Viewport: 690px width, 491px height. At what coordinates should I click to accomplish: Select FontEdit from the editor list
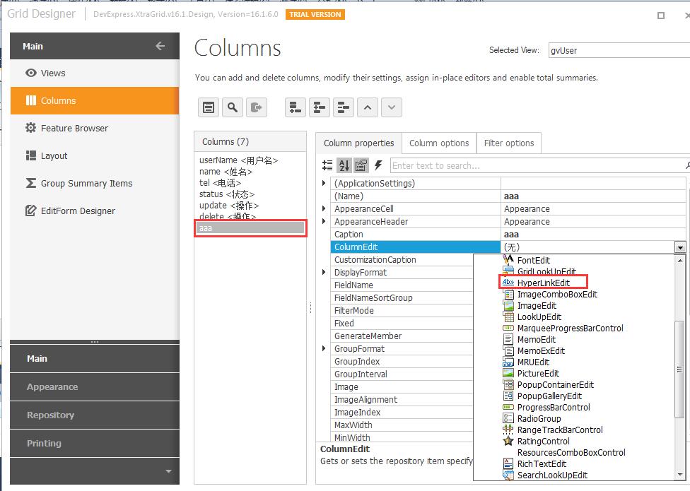(533, 260)
